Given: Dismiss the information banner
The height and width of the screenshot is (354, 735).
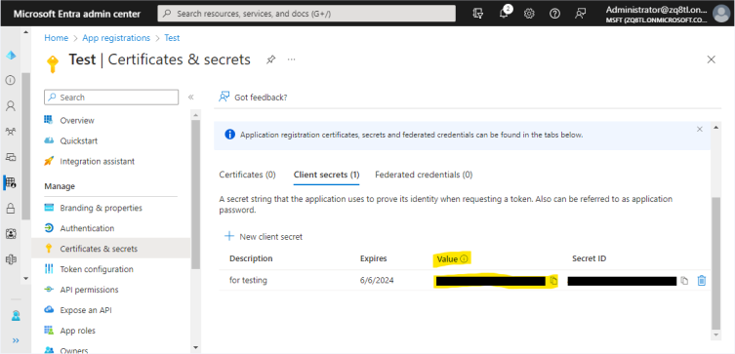Looking at the screenshot, I should click(700, 130).
